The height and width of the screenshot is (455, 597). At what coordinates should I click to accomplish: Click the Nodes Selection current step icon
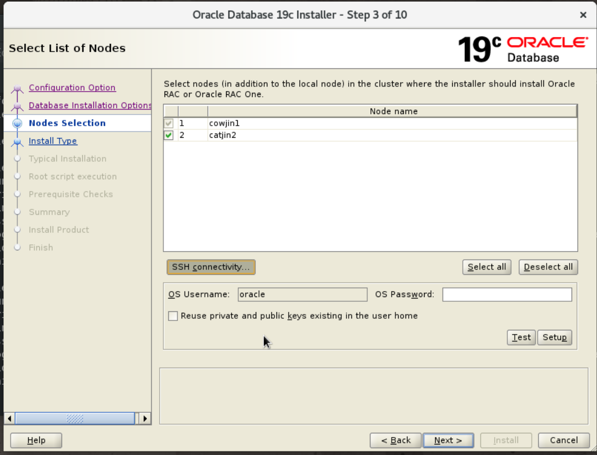[18, 123]
